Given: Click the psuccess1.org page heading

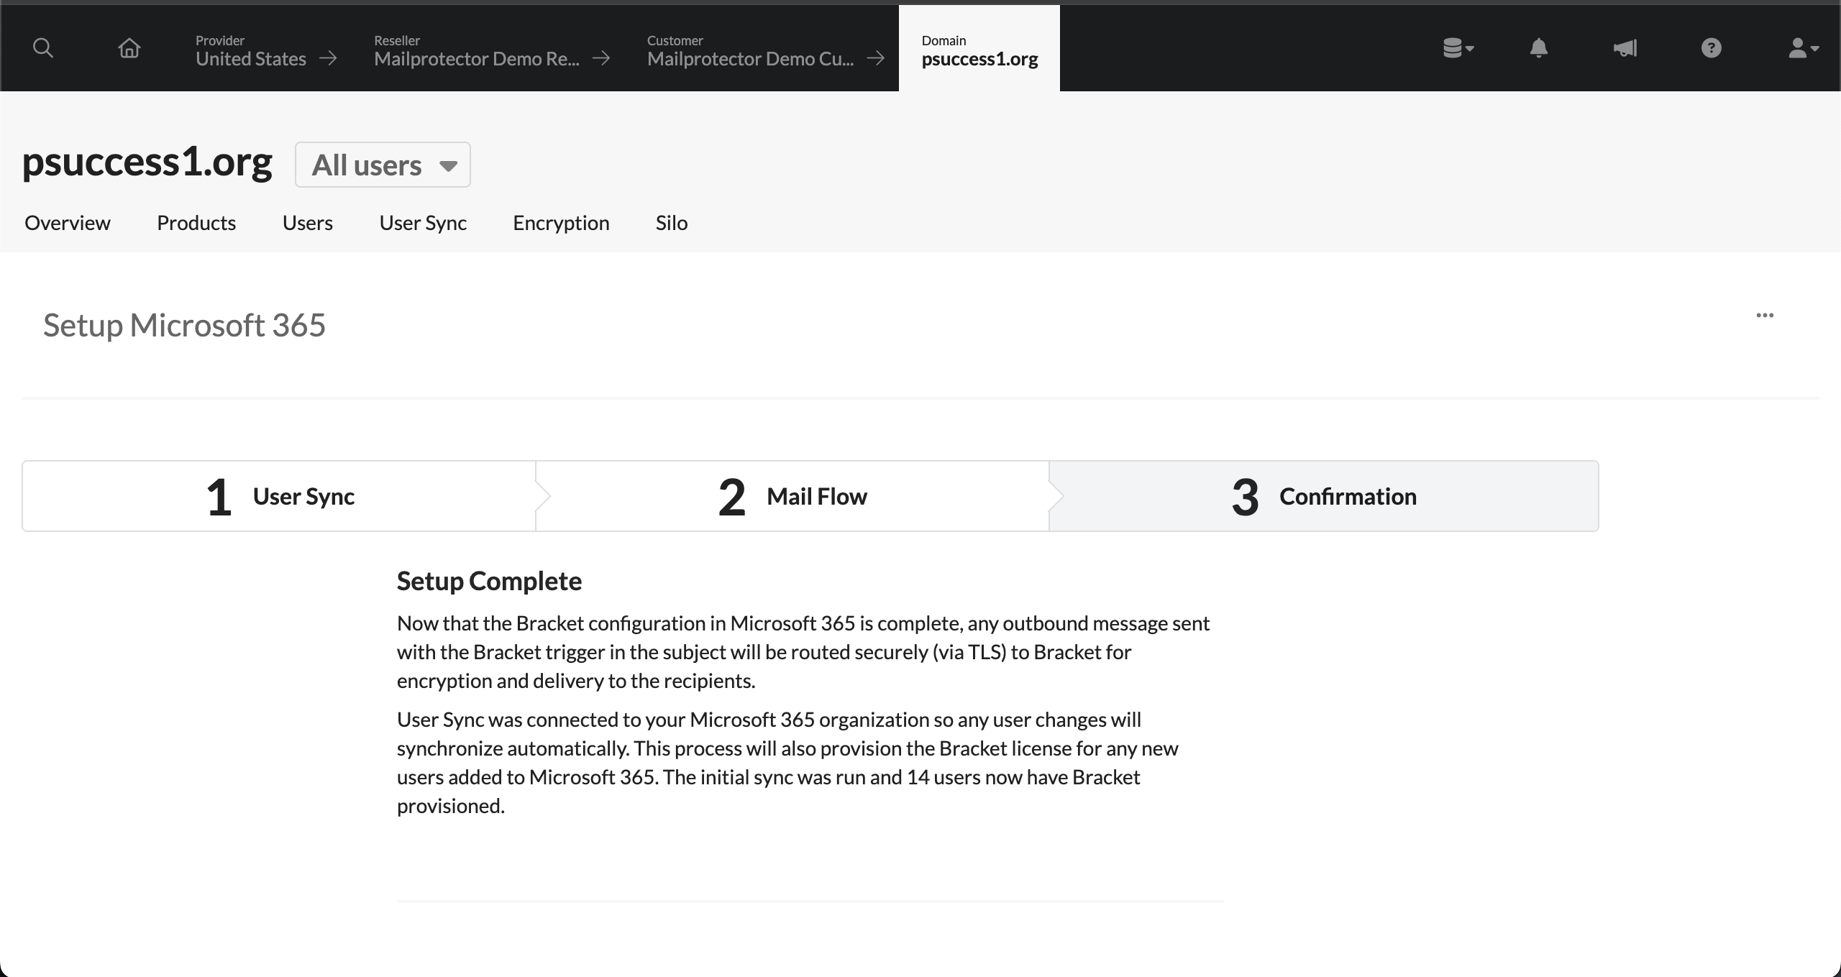Looking at the screenshot, I should pyautogui.click(x=147, y=162).
